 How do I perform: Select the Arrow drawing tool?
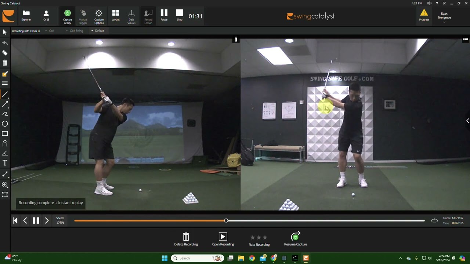click(5, 104)
